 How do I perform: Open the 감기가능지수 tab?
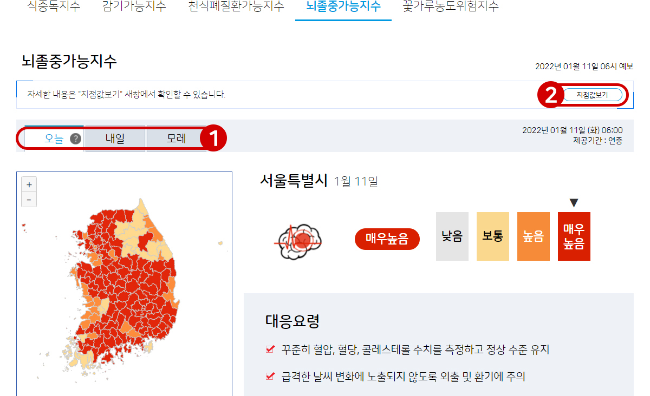[x=134, y=6]
